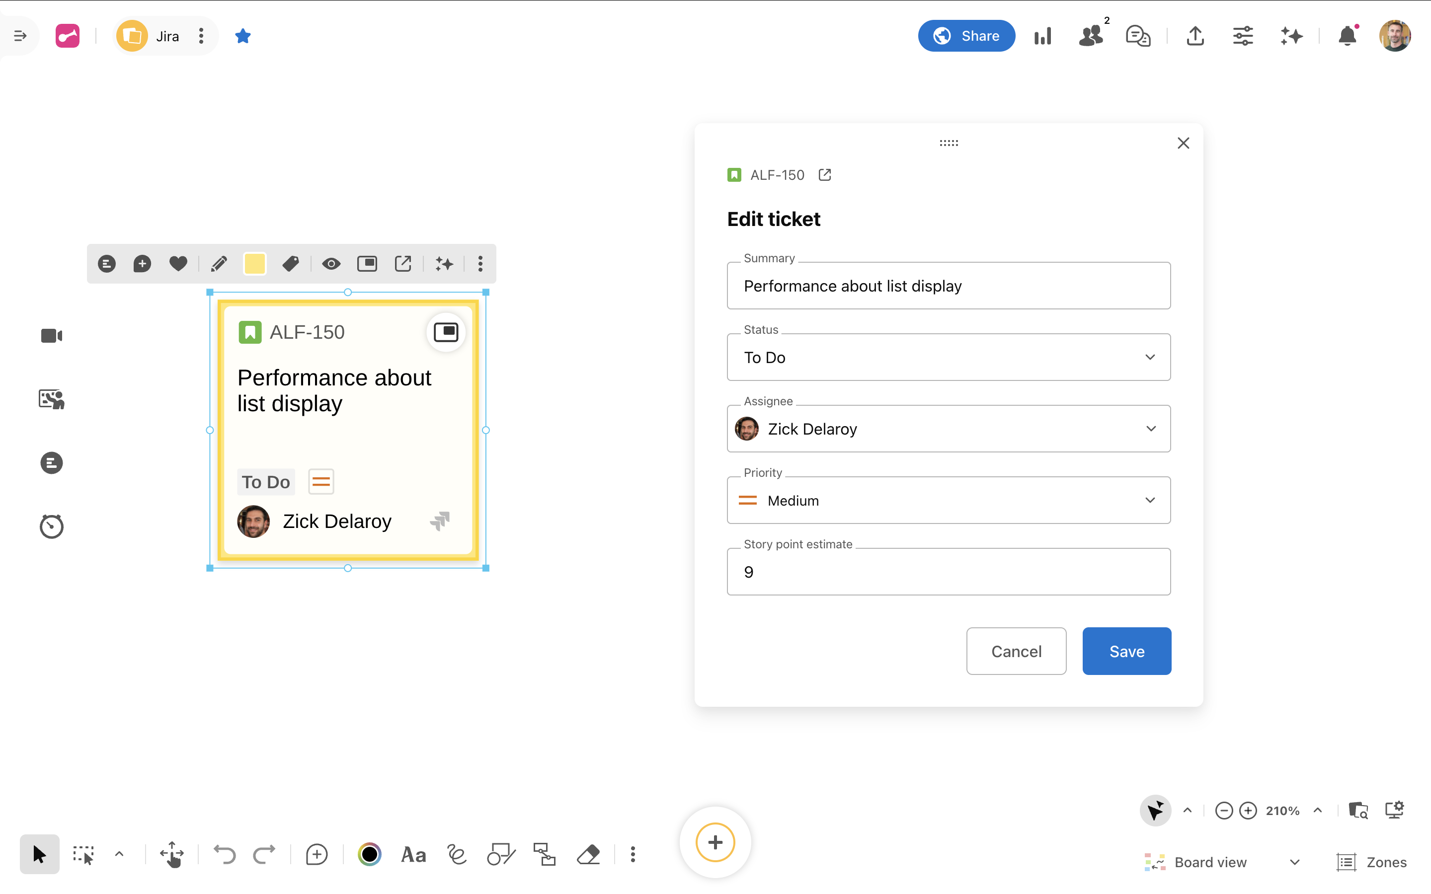The image size is (1431, 894).
Task: Open the Status dropdown showing To Do
Action: click(x=948, y=357)
